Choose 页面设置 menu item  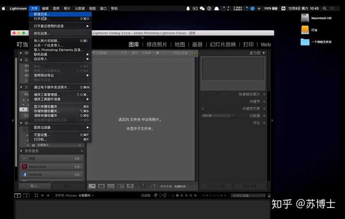[60, 135]
